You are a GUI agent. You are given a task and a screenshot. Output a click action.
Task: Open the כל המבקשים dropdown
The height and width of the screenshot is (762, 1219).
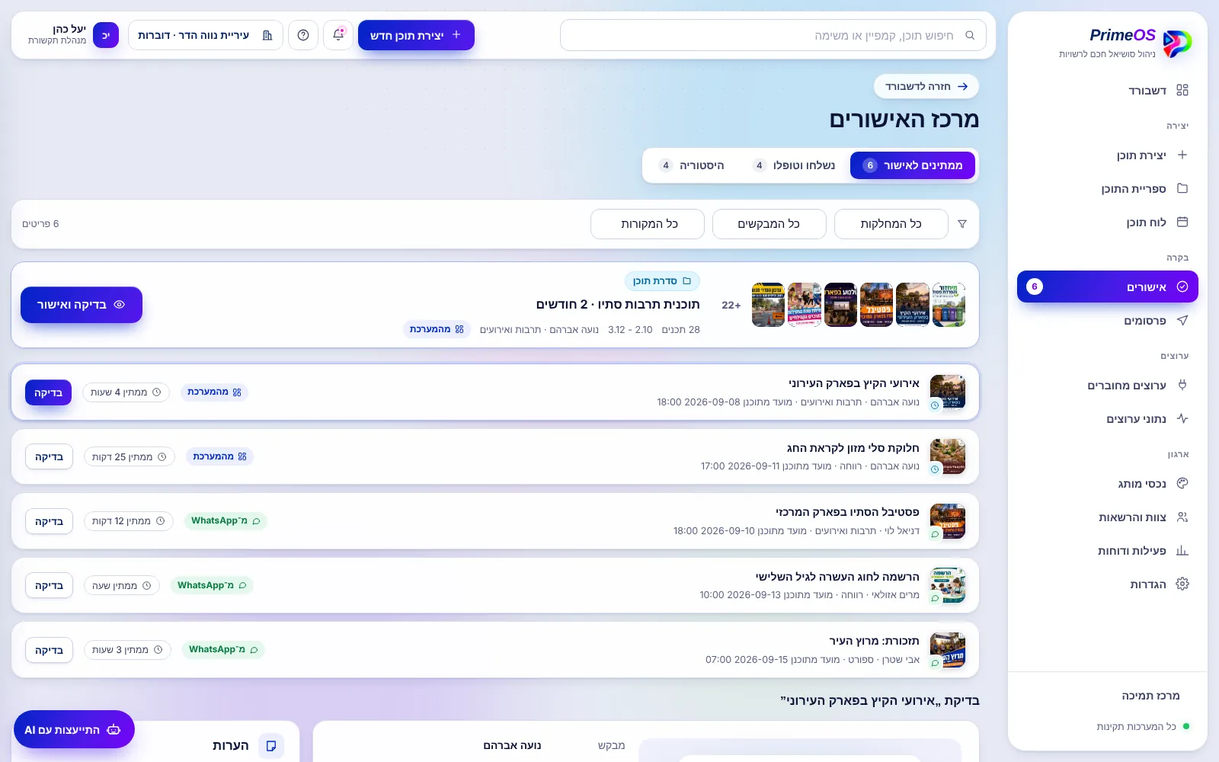(769, 224)
